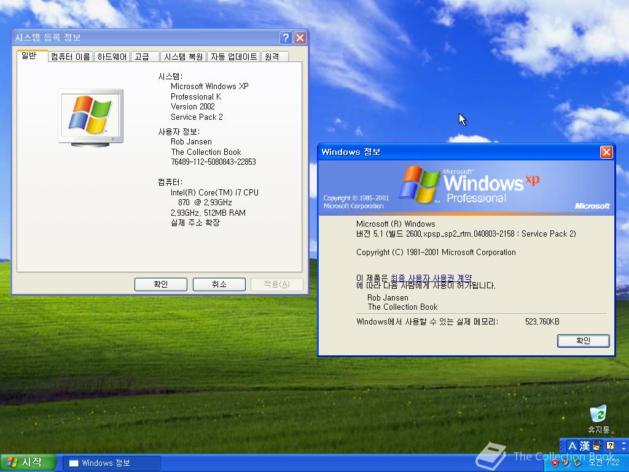Click the 취소 button
The height and width of the screenshot is (472, 629).
point(219,284)
